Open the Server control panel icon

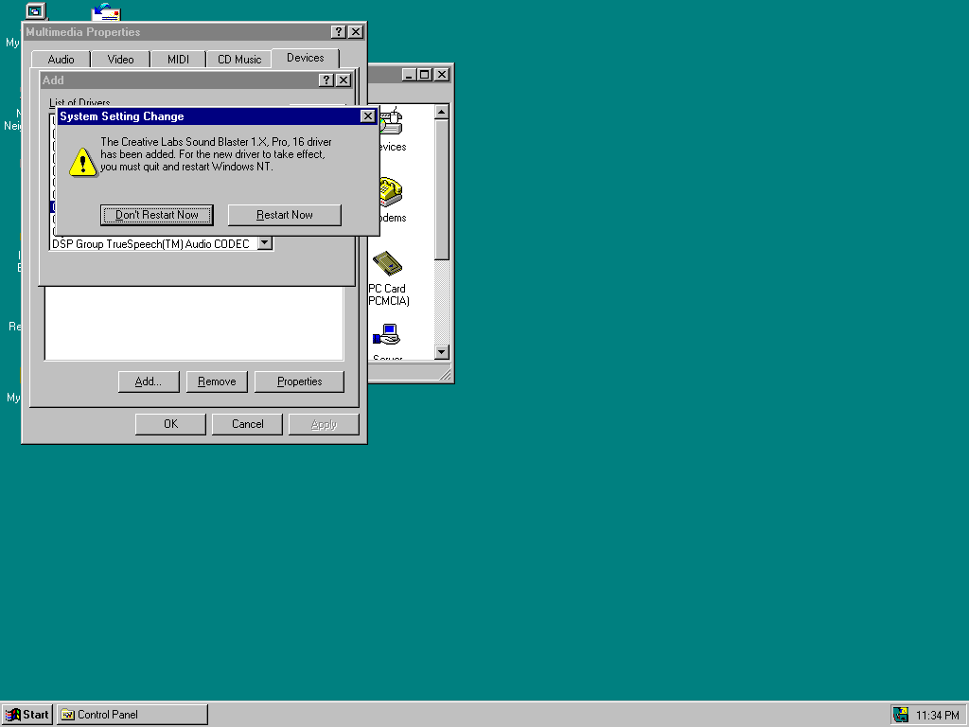point(388,335)
